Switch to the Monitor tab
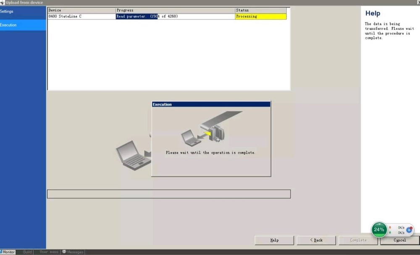Screen dimensions: 420x255 8,252
